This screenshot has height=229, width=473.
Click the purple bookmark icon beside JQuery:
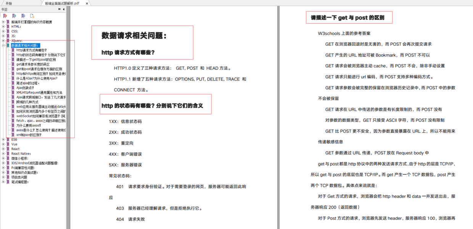pos(8,40)
